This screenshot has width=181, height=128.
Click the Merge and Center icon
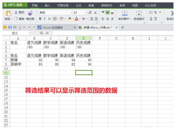(125, 13)
